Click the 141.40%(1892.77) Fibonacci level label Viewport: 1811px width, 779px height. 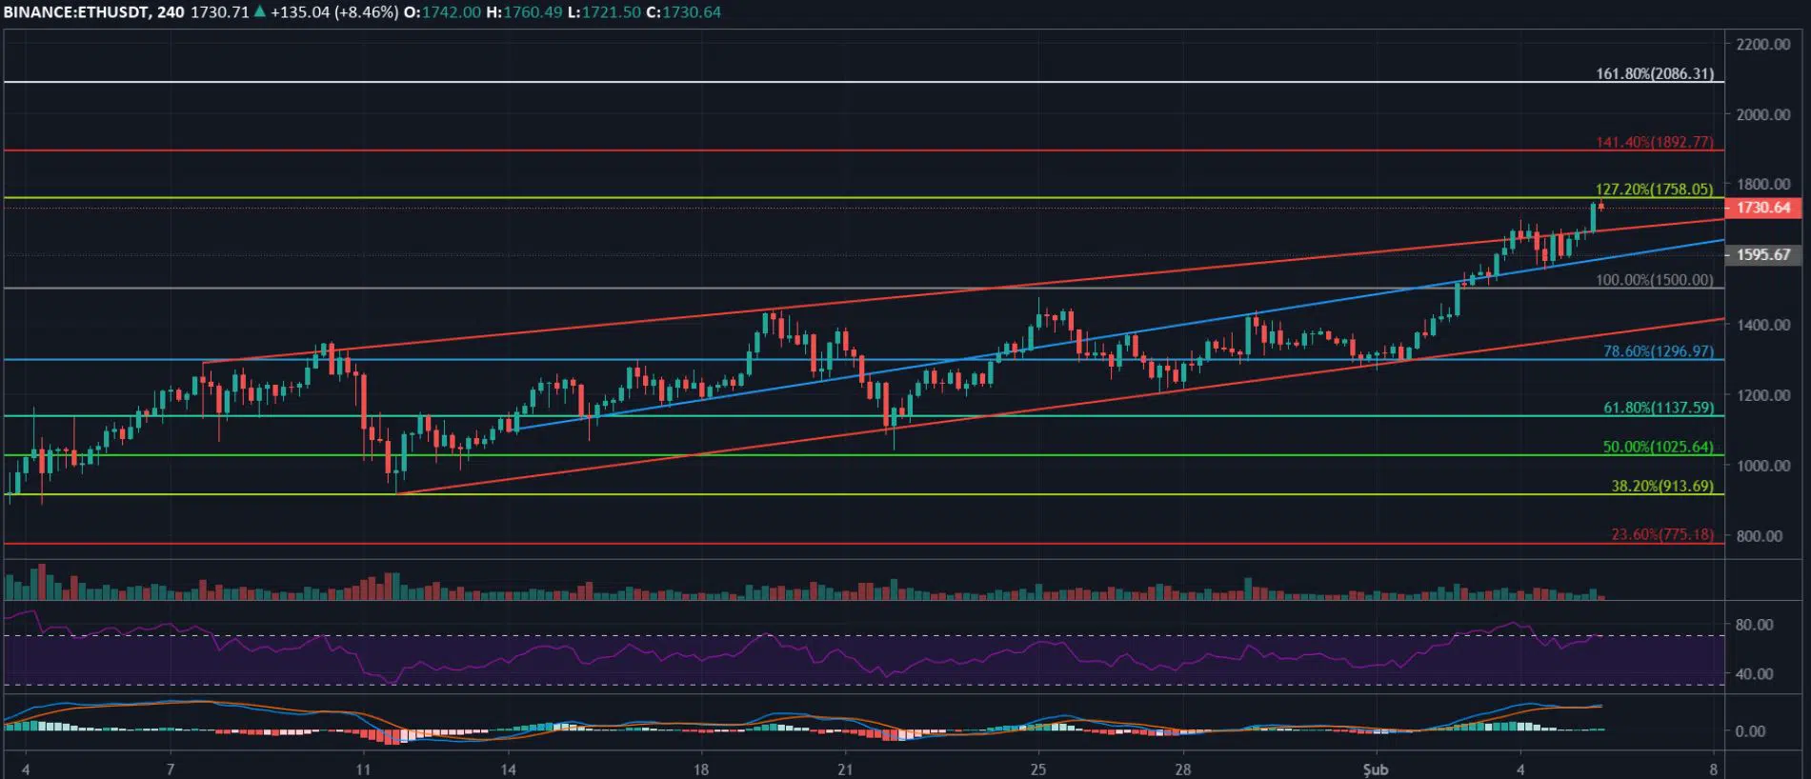(1654, 142)
